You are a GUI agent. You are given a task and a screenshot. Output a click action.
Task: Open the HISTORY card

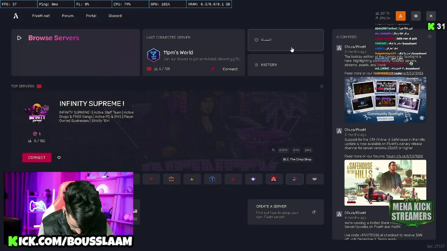point(286,65)
